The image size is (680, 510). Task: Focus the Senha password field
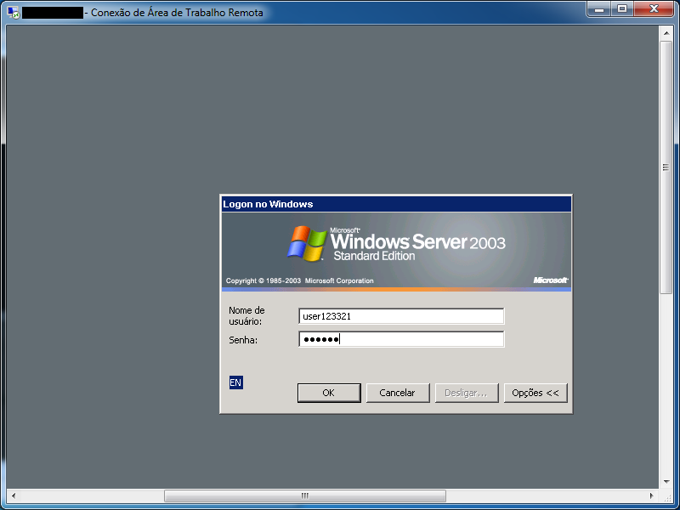click(401, 339)
